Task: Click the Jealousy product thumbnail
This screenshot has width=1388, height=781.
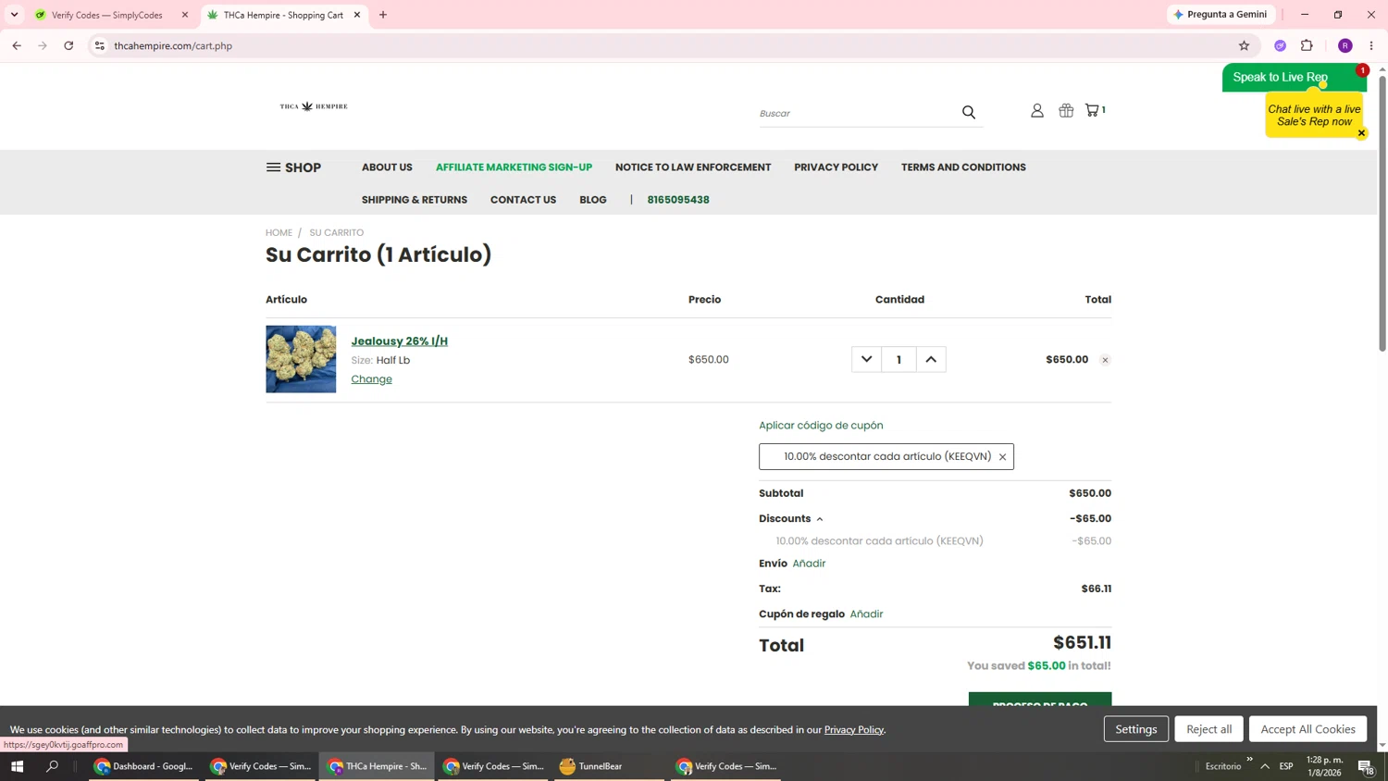Action: click(301, 359)
